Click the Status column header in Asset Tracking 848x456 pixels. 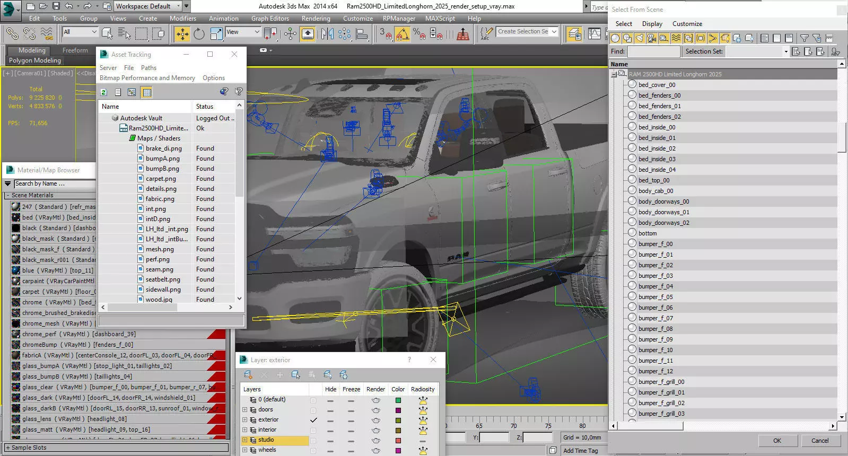[x=213, y=107]
